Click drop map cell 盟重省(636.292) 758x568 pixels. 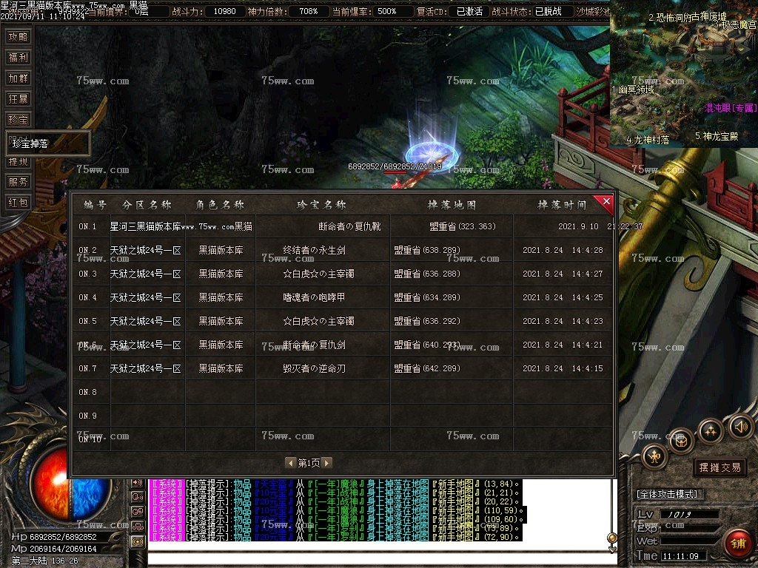pos(427,321)
